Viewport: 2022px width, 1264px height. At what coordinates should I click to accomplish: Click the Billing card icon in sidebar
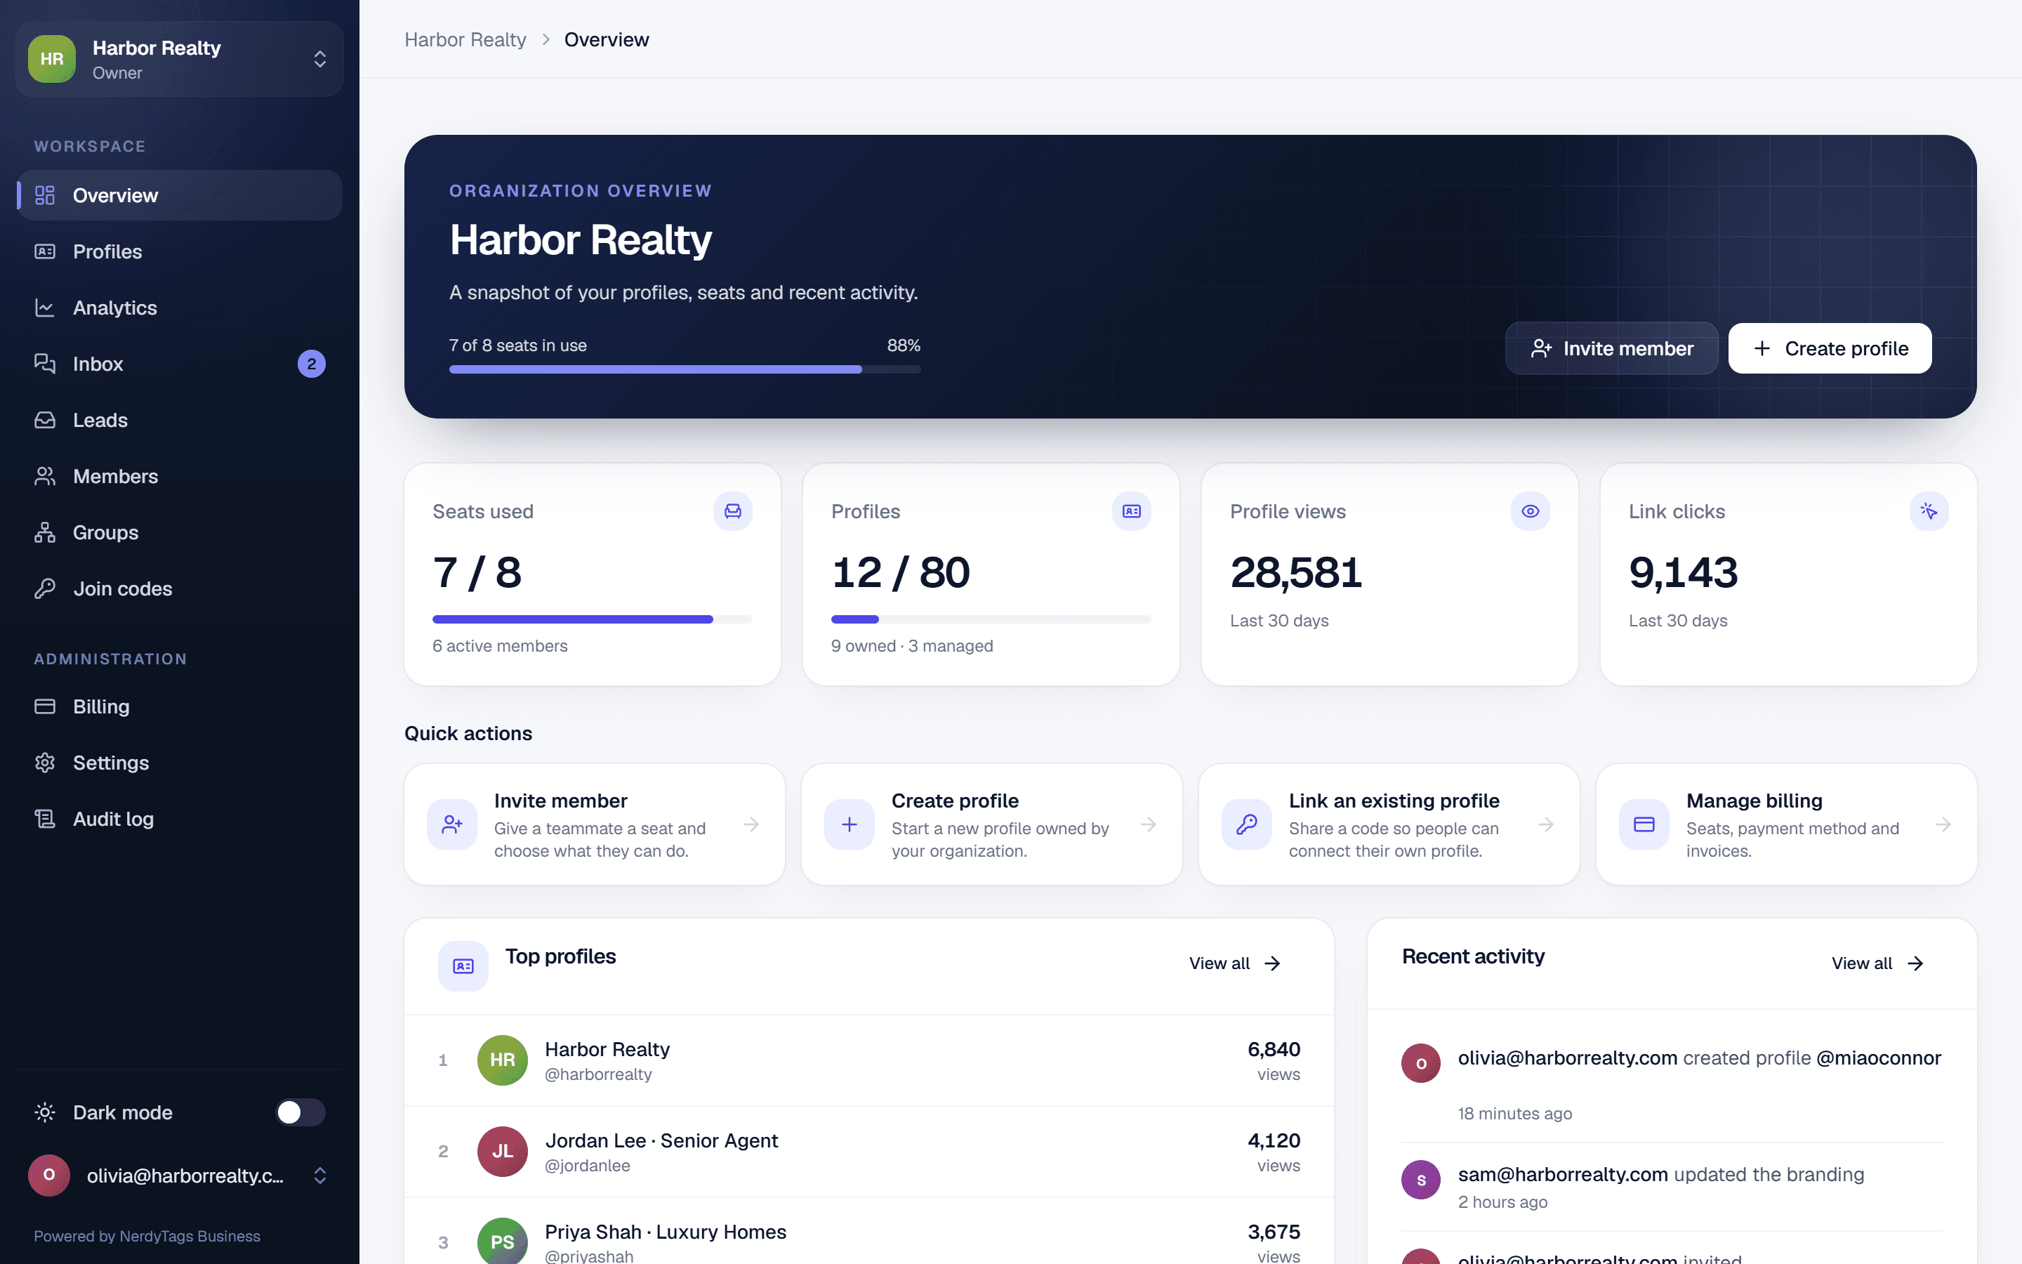[x=45, y=706]
